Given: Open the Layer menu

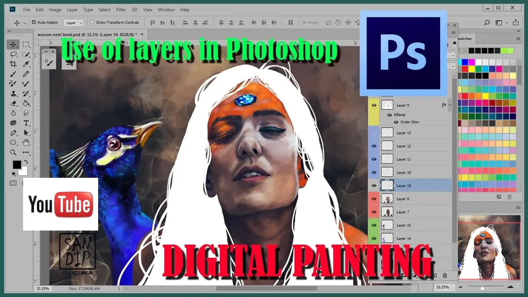Looking at the screenshot, I should (72, 9).
